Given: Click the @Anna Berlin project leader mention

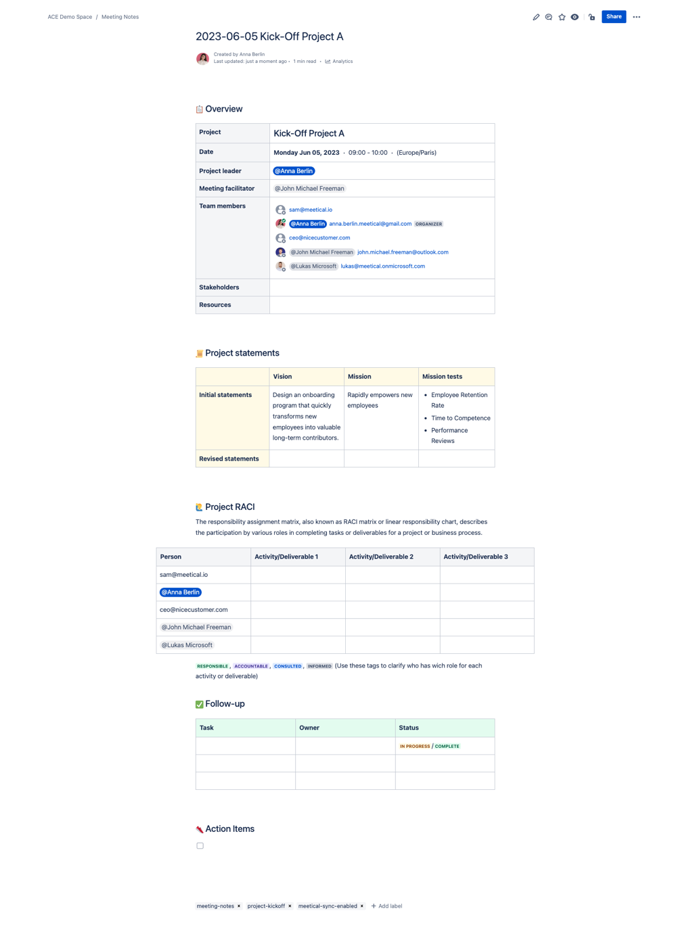Looking at the screenshot, I should click(x=293, y=171).
